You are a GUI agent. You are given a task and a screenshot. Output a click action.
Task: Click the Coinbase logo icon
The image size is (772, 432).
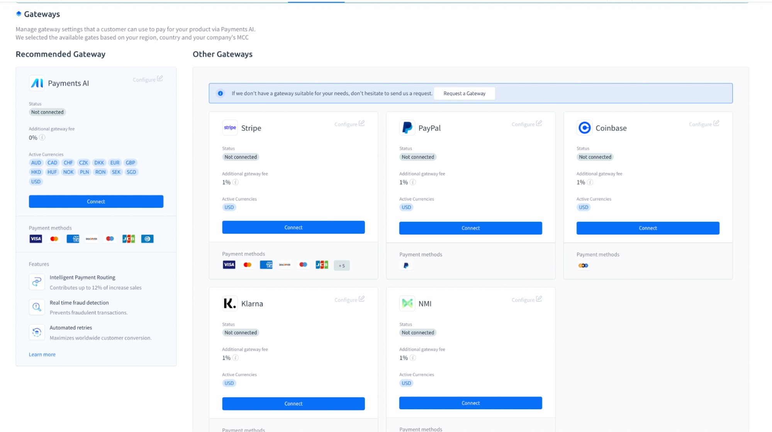pos(584,128)
